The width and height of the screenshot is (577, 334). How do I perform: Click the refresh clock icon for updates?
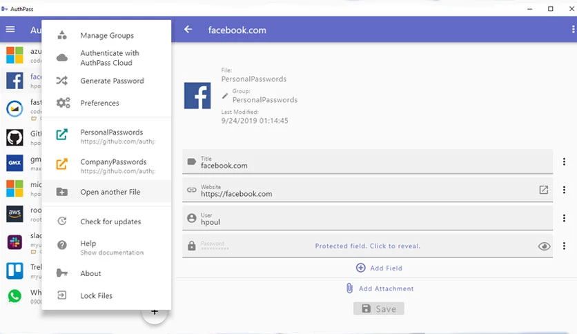click(x=62, y=221)
